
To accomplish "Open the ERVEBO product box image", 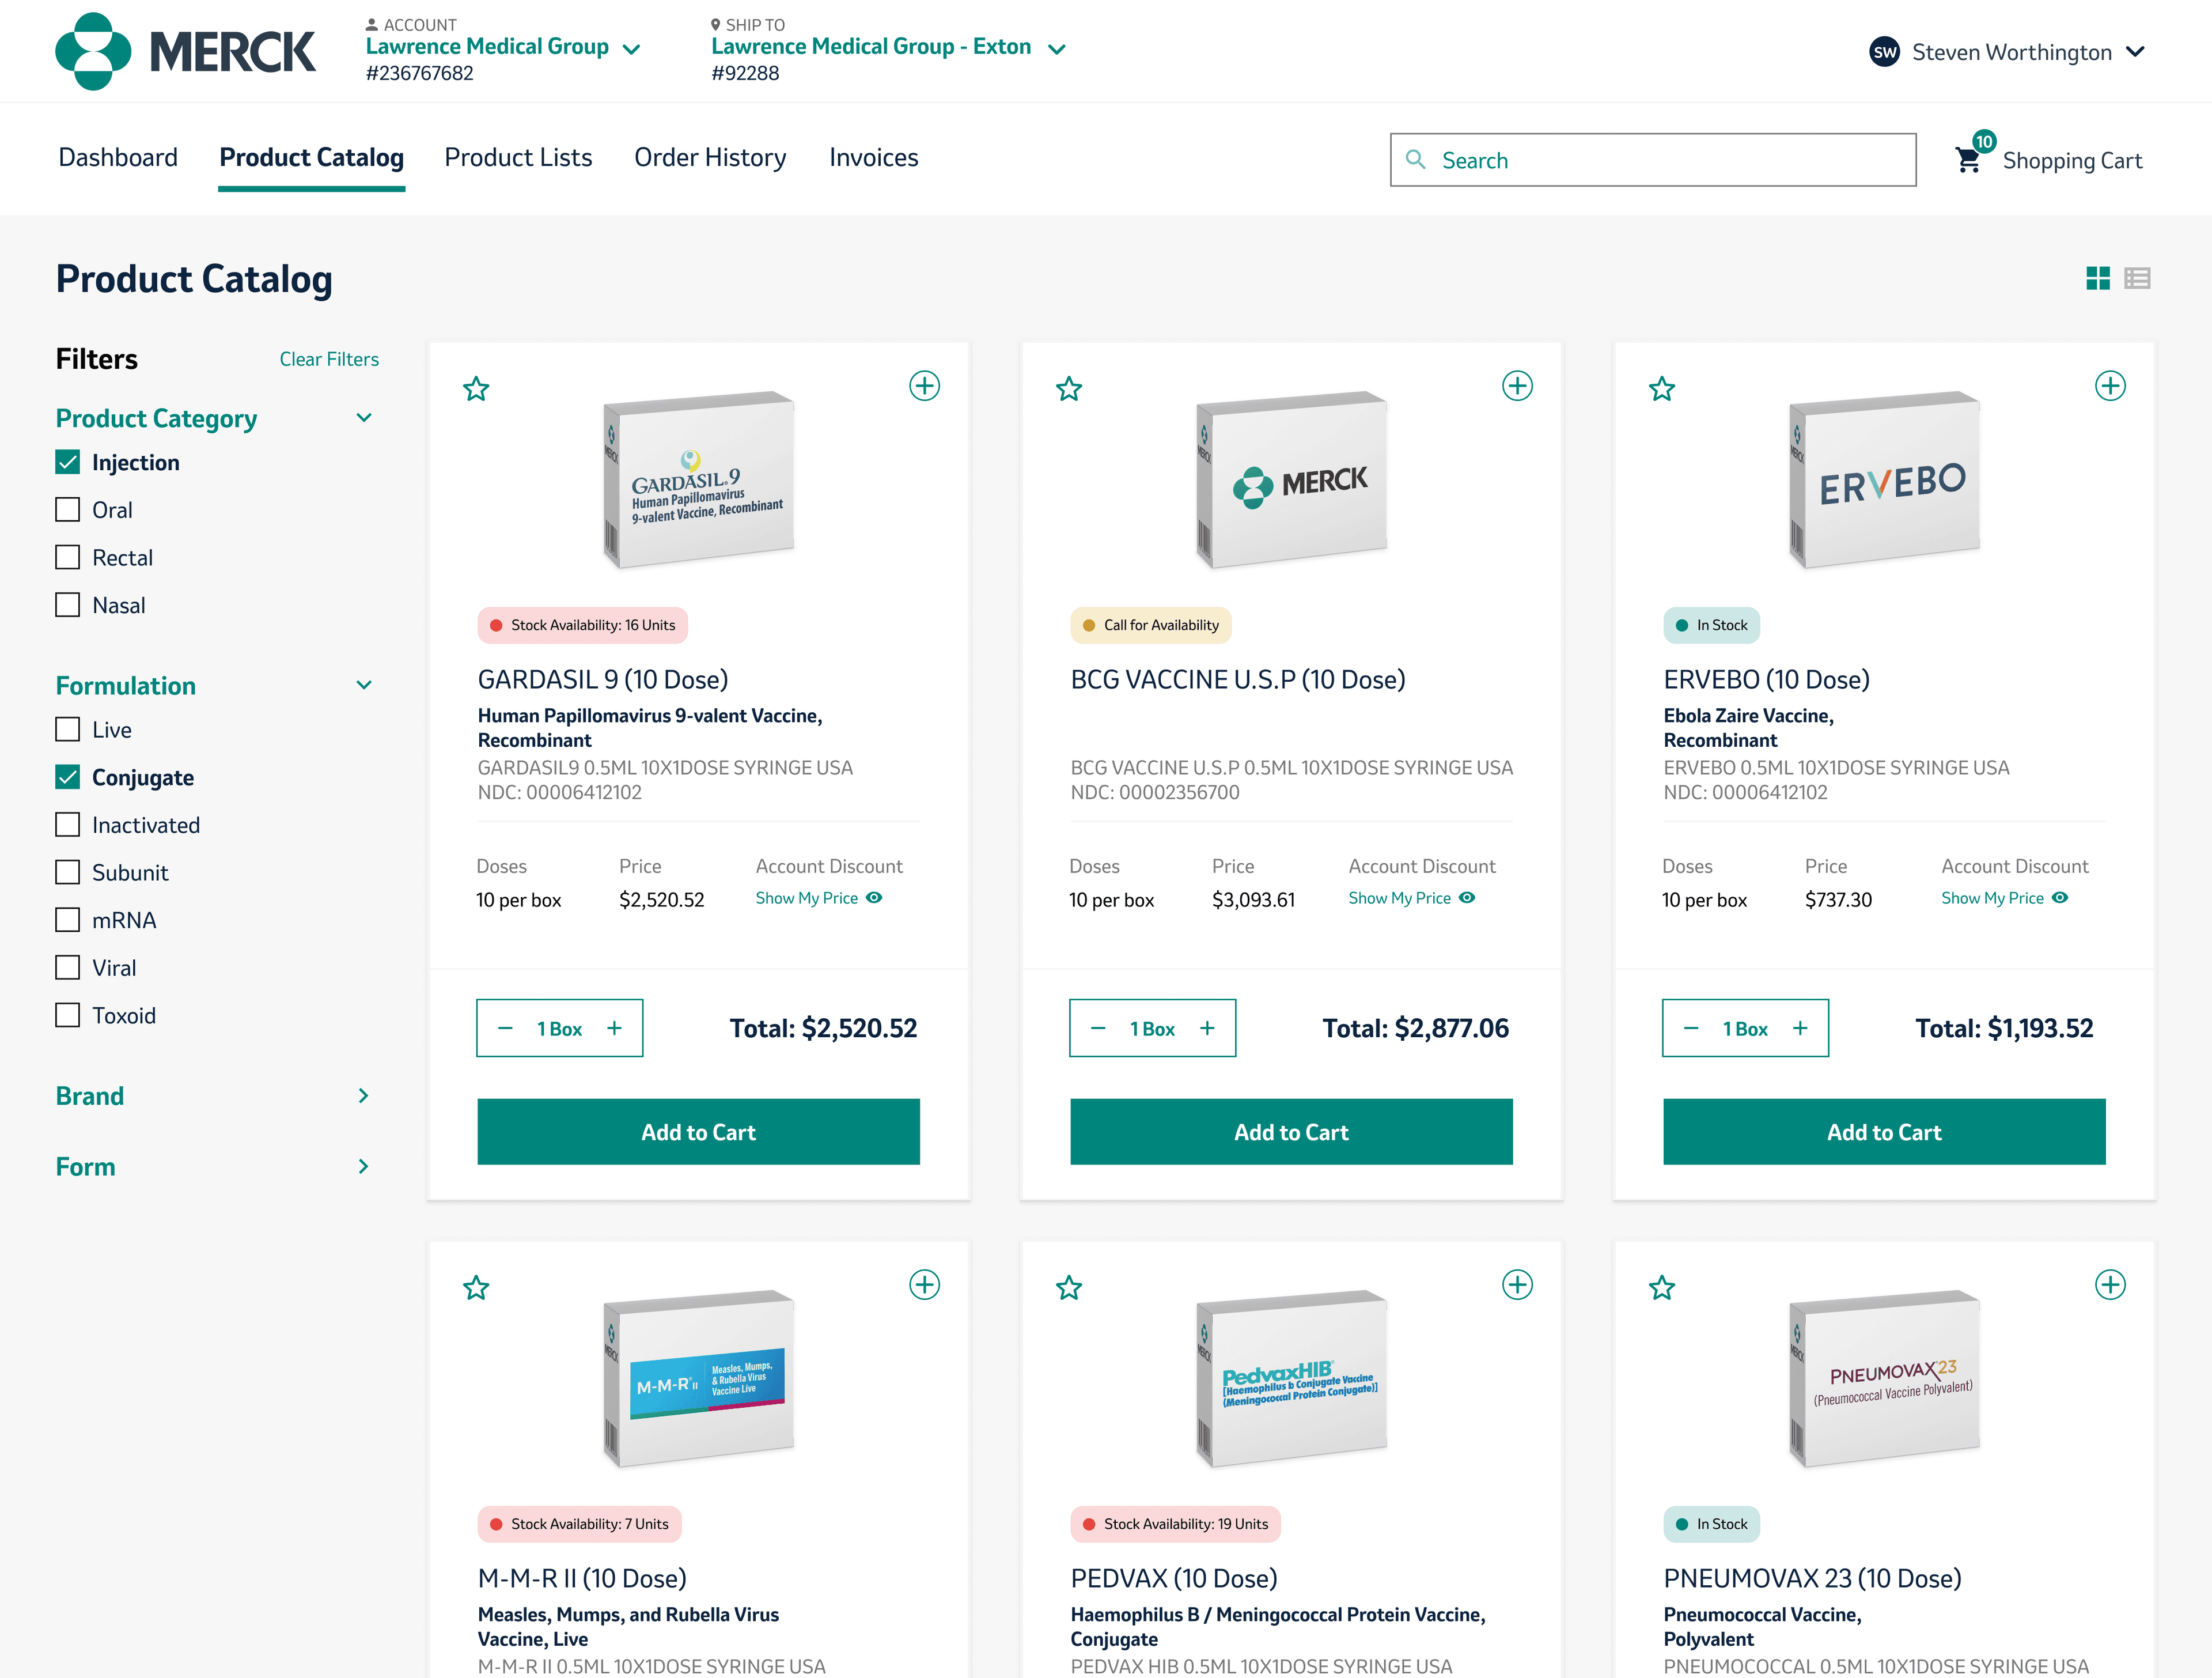I will 1884,479.
